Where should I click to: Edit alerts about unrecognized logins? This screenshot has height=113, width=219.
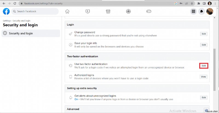coord(204,98)
